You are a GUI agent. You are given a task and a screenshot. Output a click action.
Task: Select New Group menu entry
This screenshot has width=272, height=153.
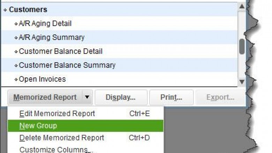point(85,126)
